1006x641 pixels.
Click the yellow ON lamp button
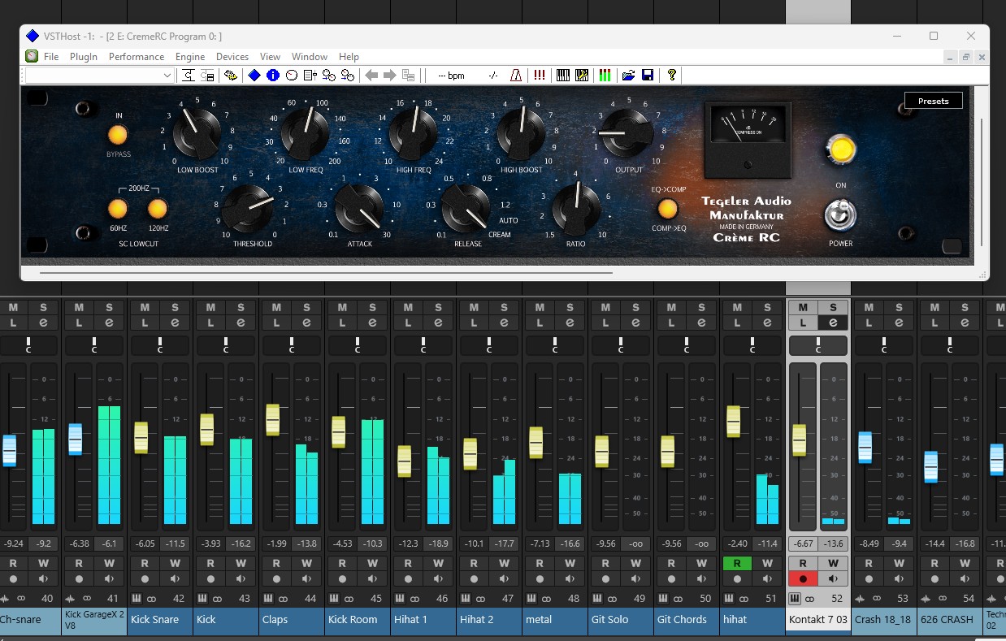[x=841, y=150]
